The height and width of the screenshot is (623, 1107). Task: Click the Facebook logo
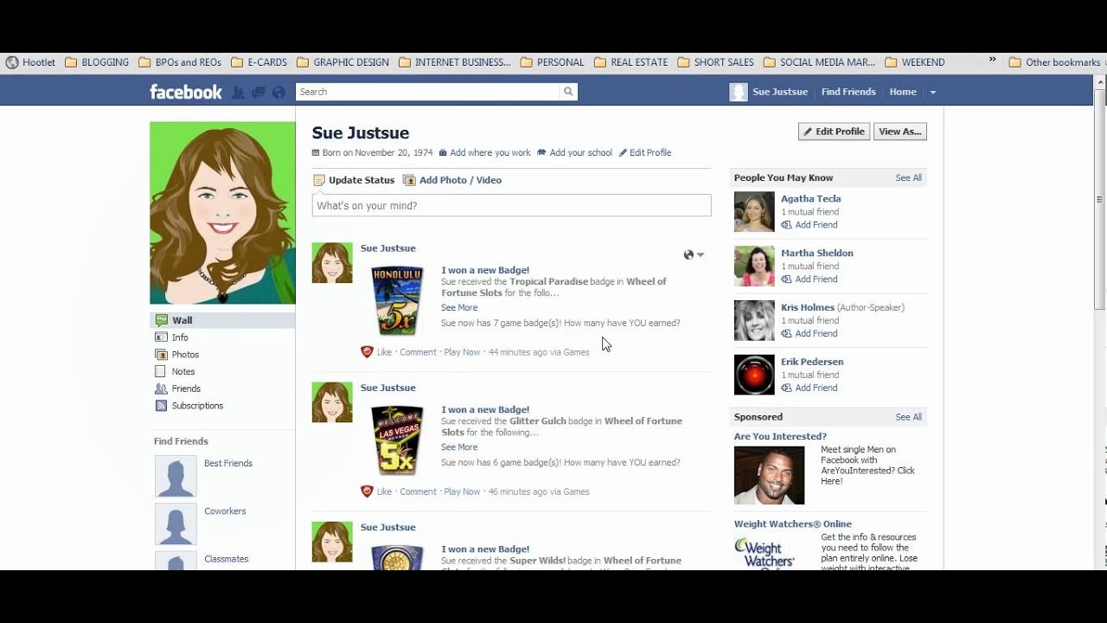(x=186, y=92)
